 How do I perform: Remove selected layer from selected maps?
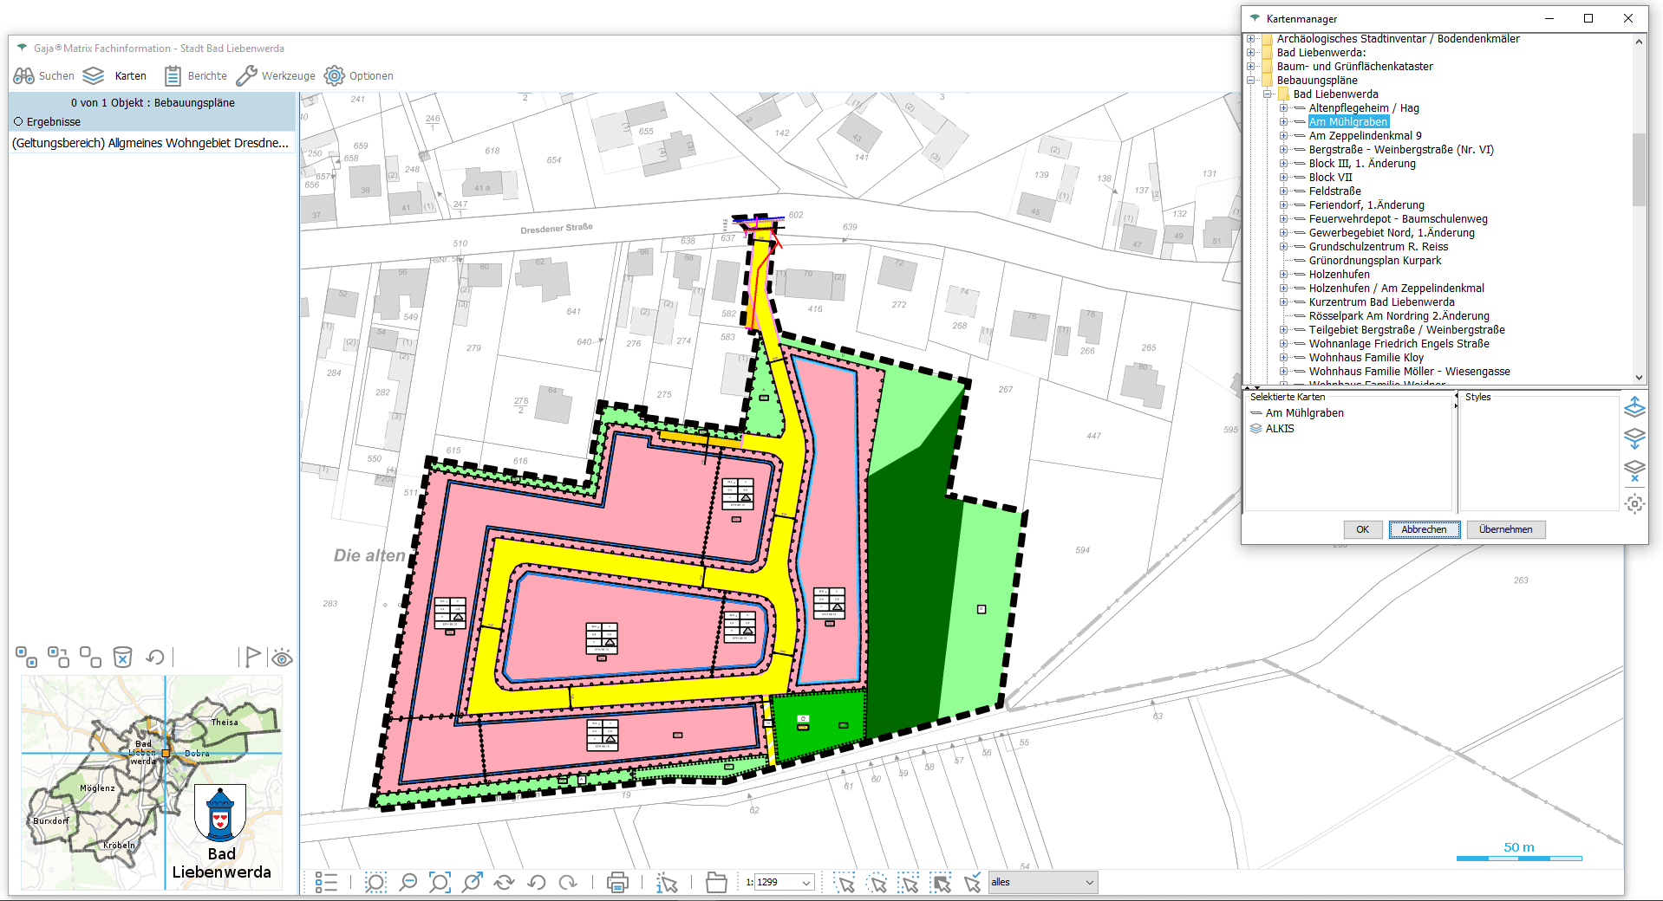pos(1634,470)
